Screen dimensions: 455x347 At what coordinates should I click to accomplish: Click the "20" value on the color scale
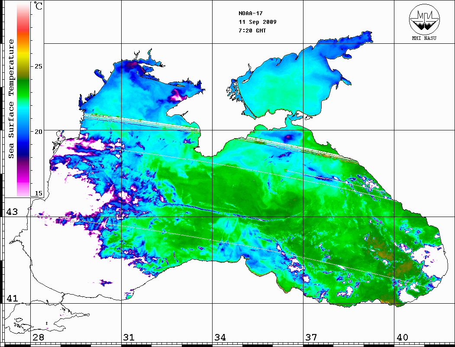[38, 132]
